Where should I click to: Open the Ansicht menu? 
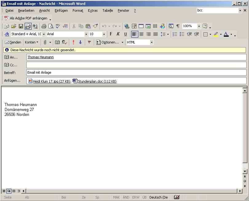[45, 11]
